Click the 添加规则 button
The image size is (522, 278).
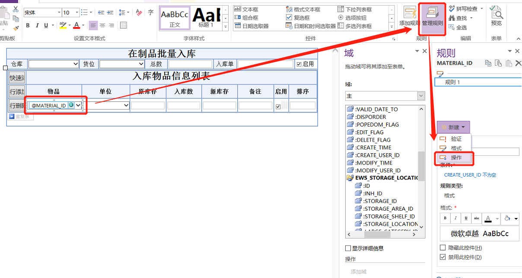tap(409, 17)
